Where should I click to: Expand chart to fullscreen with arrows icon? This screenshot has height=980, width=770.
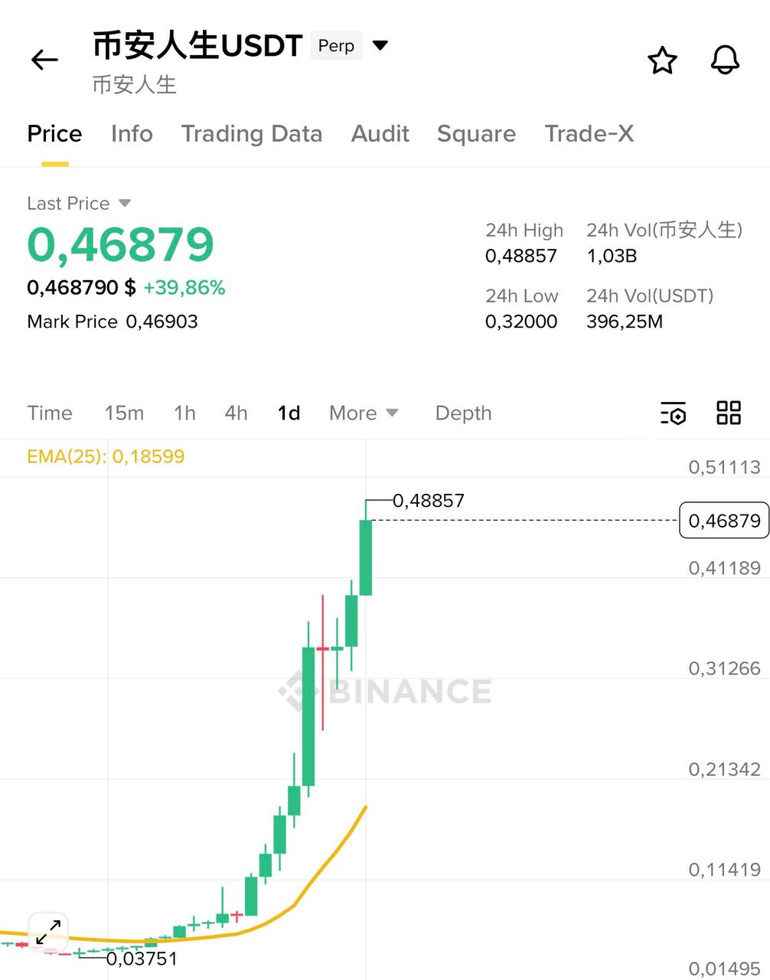(49, 932)
